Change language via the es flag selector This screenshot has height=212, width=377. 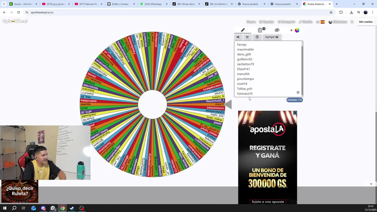tap(320, 22)
